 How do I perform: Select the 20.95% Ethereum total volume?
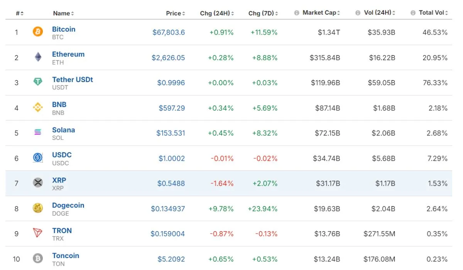435,58
